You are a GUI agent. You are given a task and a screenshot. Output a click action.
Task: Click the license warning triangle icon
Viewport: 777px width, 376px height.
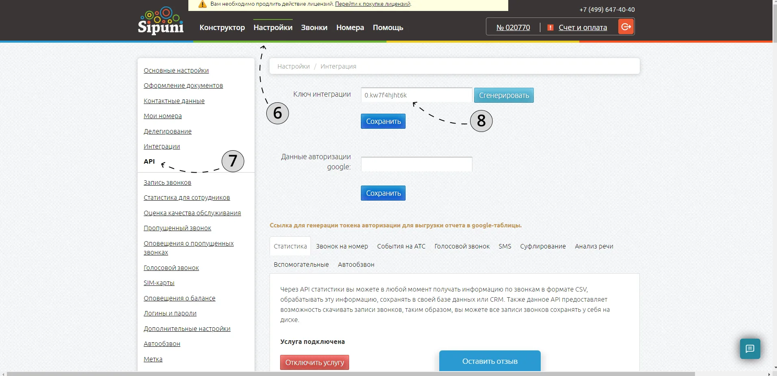pos(203,4)
